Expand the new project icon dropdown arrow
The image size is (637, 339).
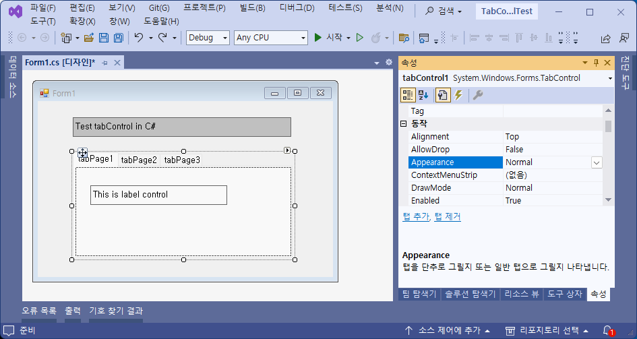[x=78, y=38]
